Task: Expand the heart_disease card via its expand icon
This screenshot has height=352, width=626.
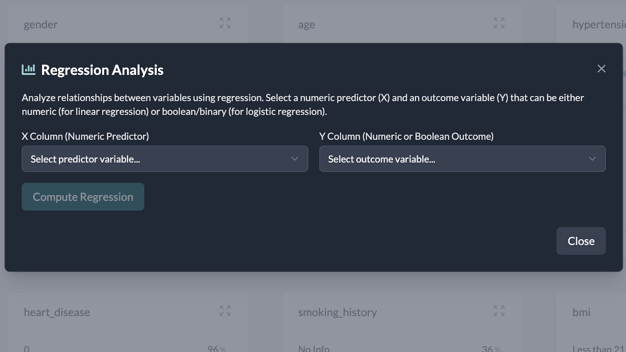Action: 225,311
